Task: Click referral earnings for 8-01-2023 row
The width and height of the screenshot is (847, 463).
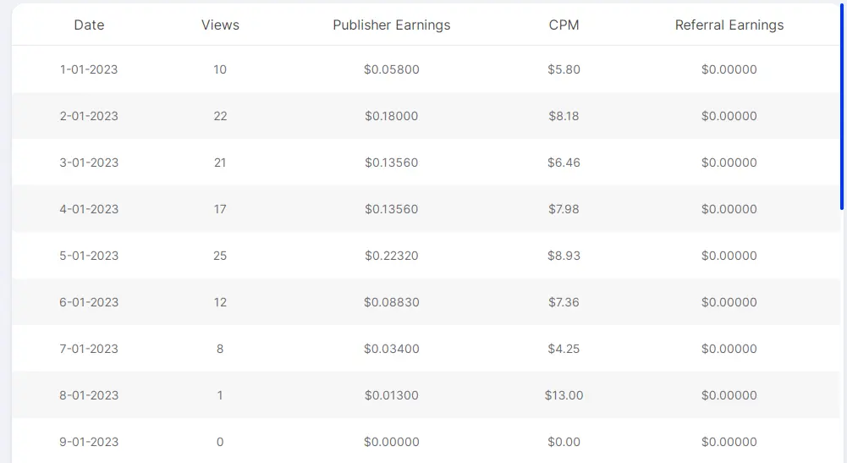Action: point(729,395)
